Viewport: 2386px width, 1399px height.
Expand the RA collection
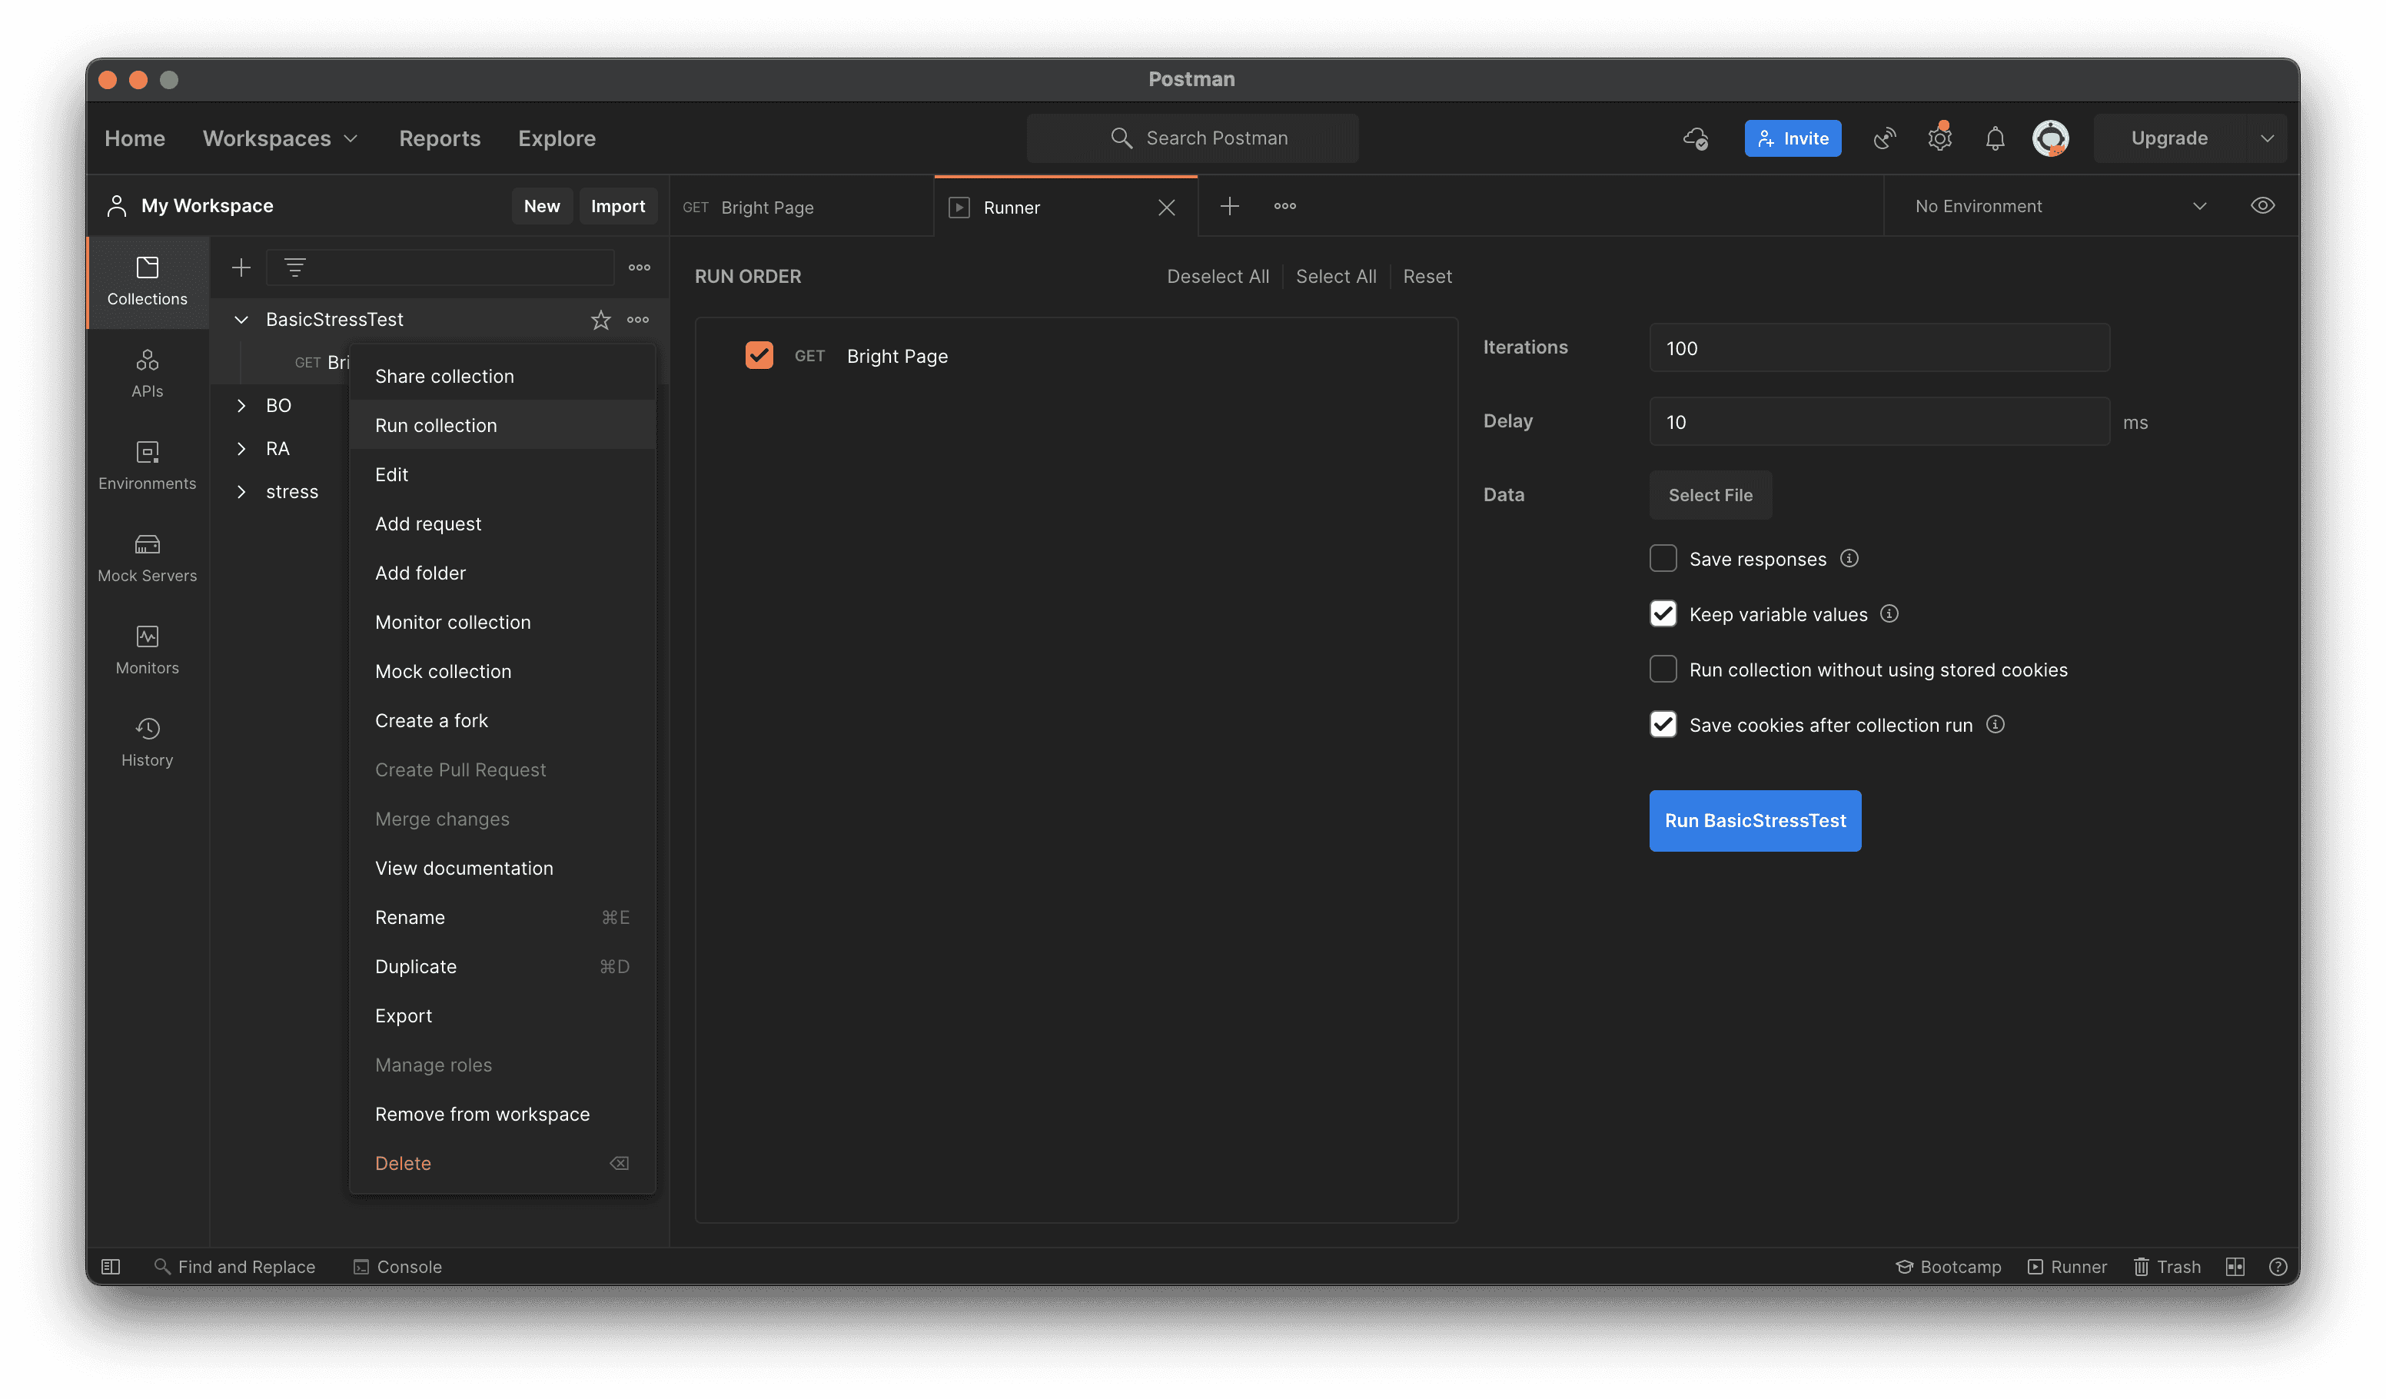pos(241,449)
